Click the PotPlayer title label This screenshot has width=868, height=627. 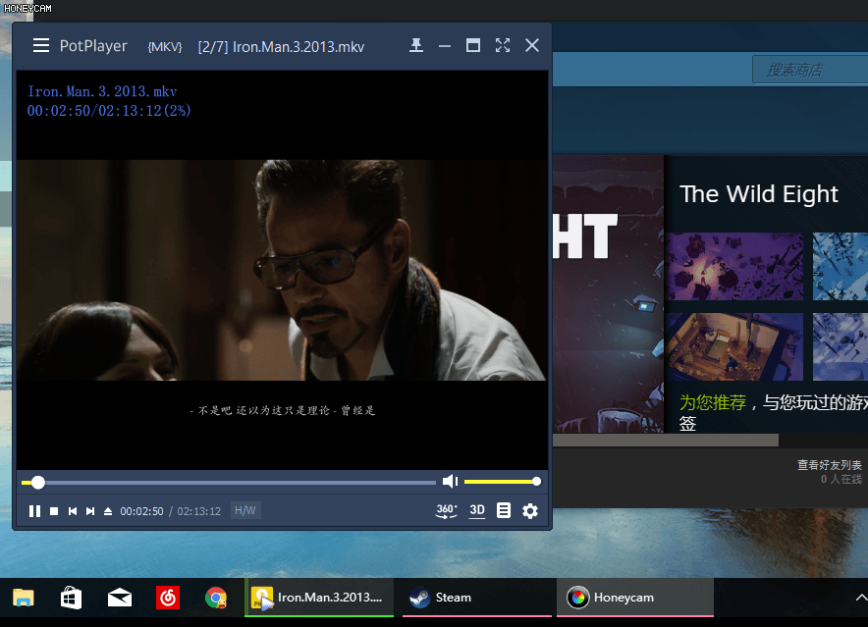click(x=93, y=46)
